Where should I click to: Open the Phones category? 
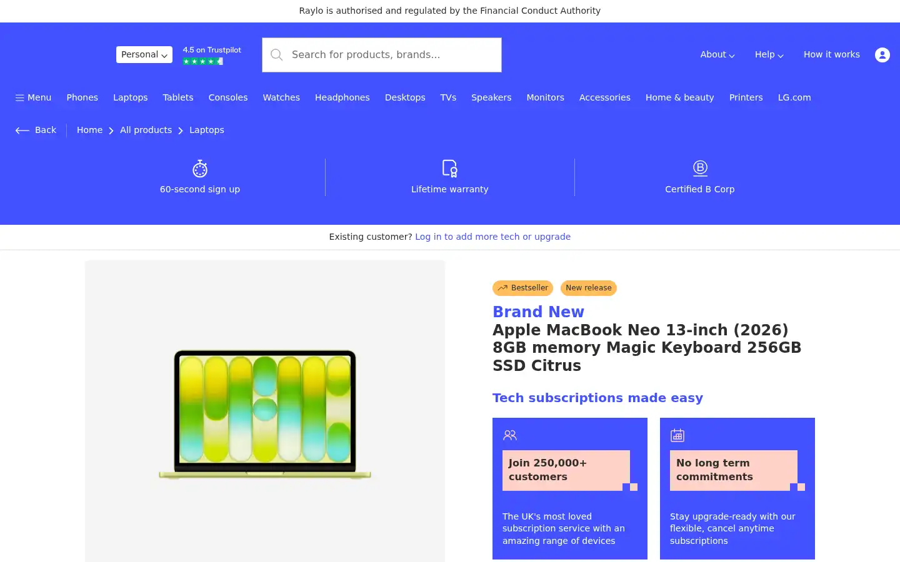pyautogui.click(x=82, y=97)
